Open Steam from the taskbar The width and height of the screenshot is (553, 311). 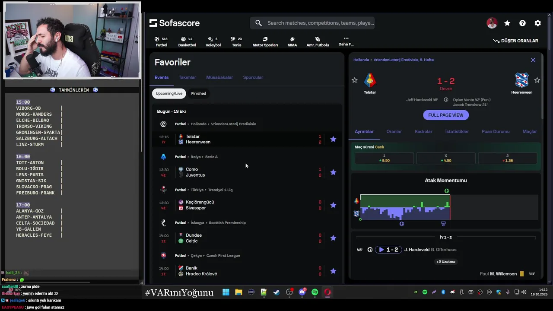tap(276, 292)
